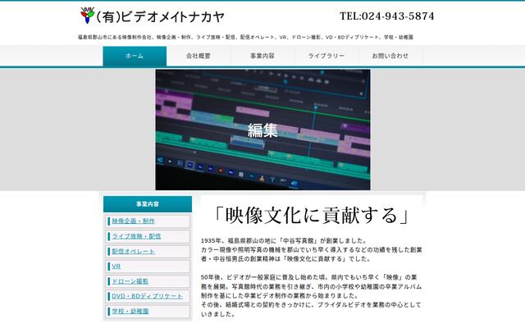Viewport: 525px width, 328px height.
Task: Open the ドローン撮影 sidebar link
Action: tap(130, 281)
